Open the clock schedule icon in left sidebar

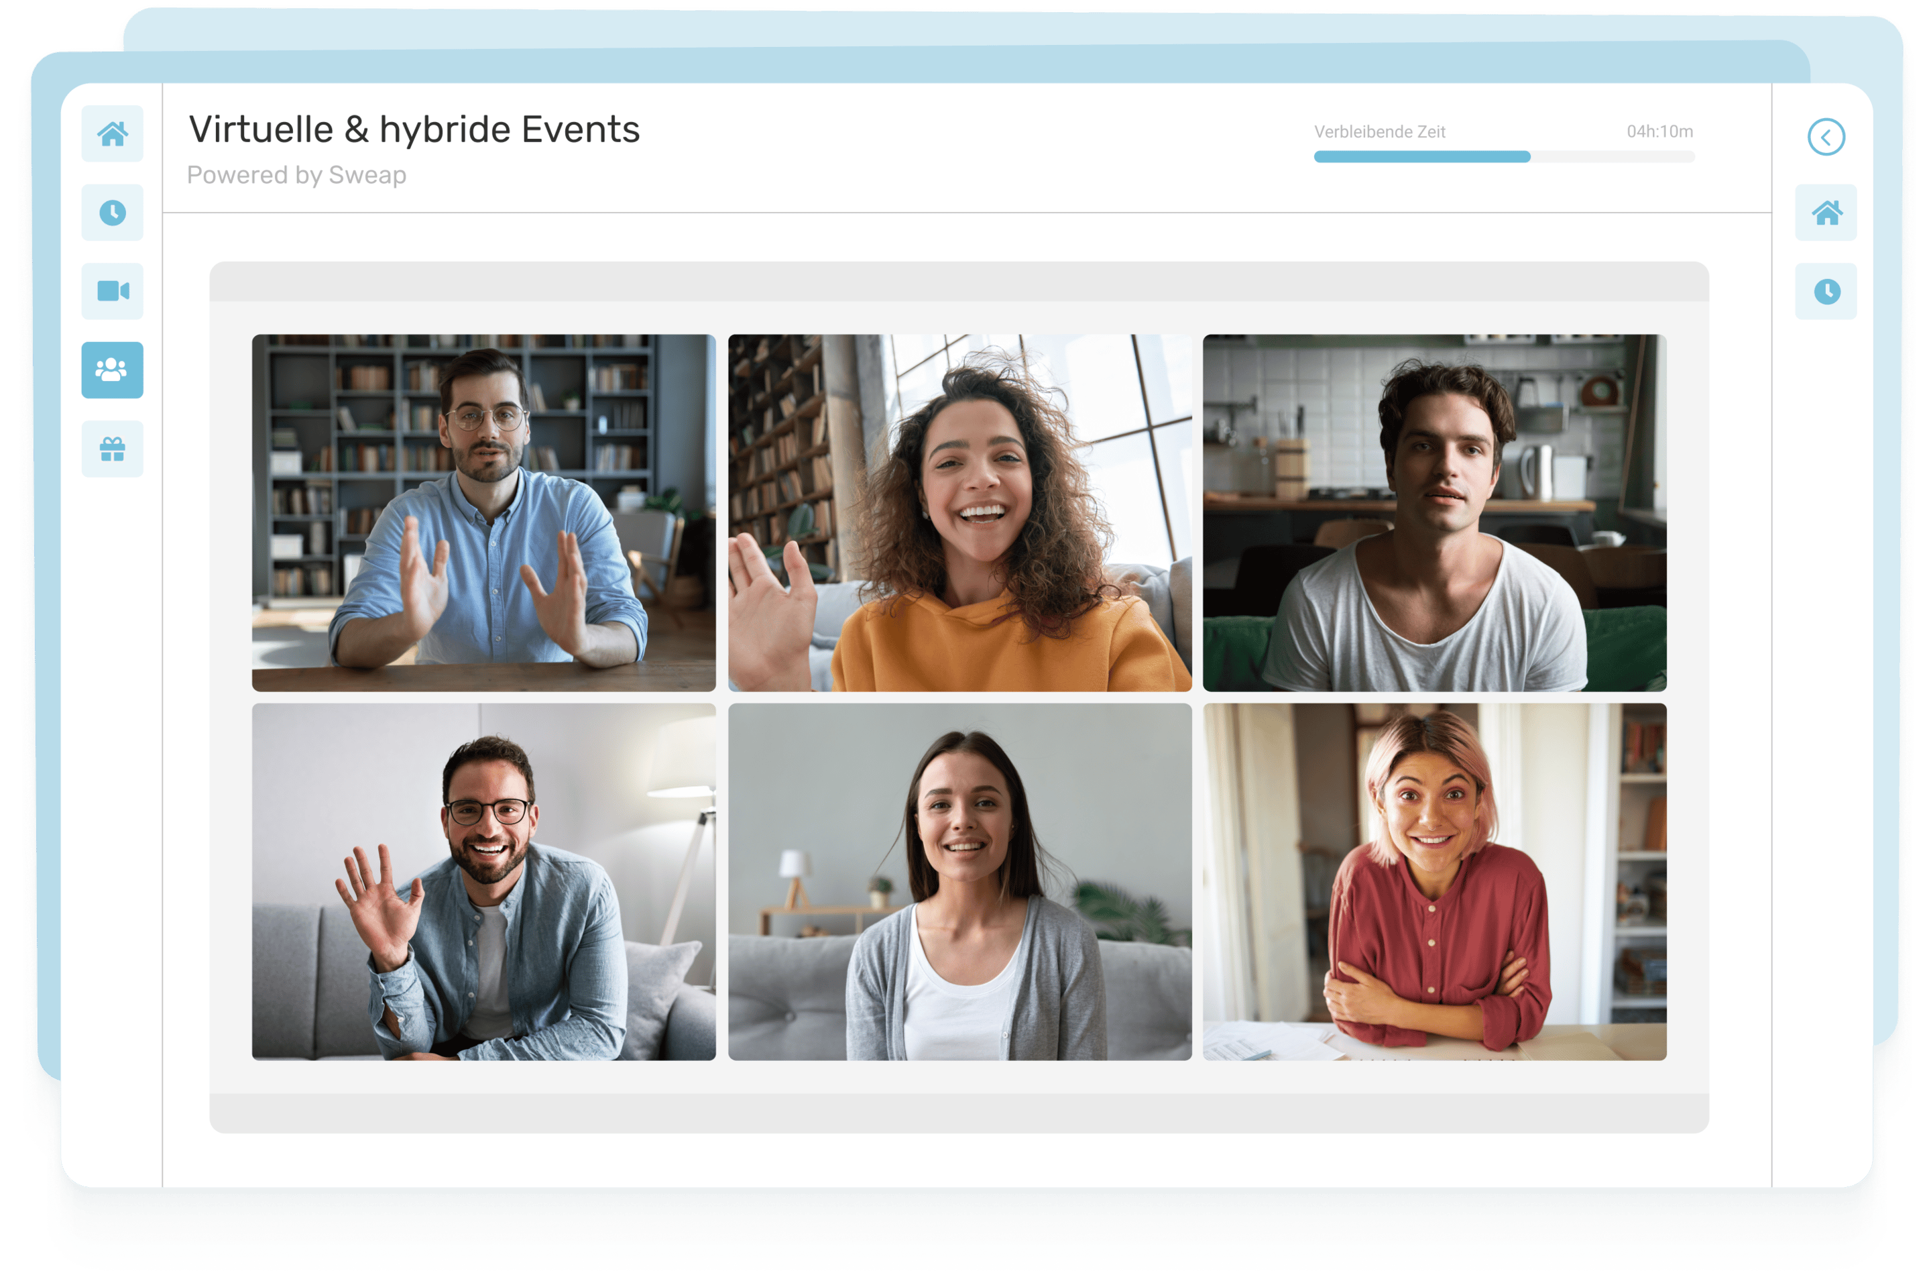112,213
